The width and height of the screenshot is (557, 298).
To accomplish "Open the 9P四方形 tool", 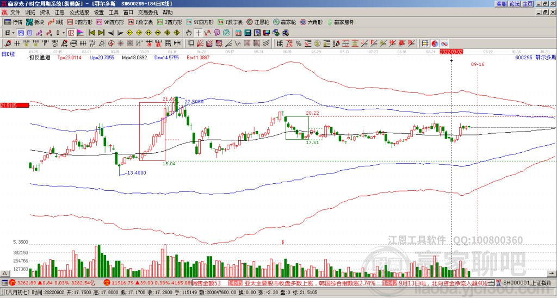I will pyautogui.click(x=110, y=22).
